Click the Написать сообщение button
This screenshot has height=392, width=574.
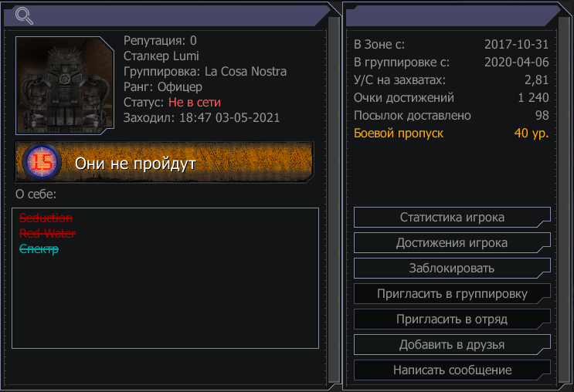coord(452,370)
